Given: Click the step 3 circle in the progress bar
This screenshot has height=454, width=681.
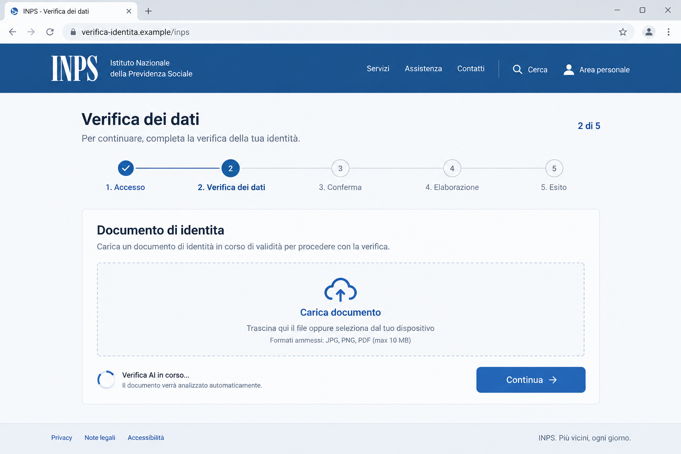Looking at the screenshot, I should coord(340,168).
